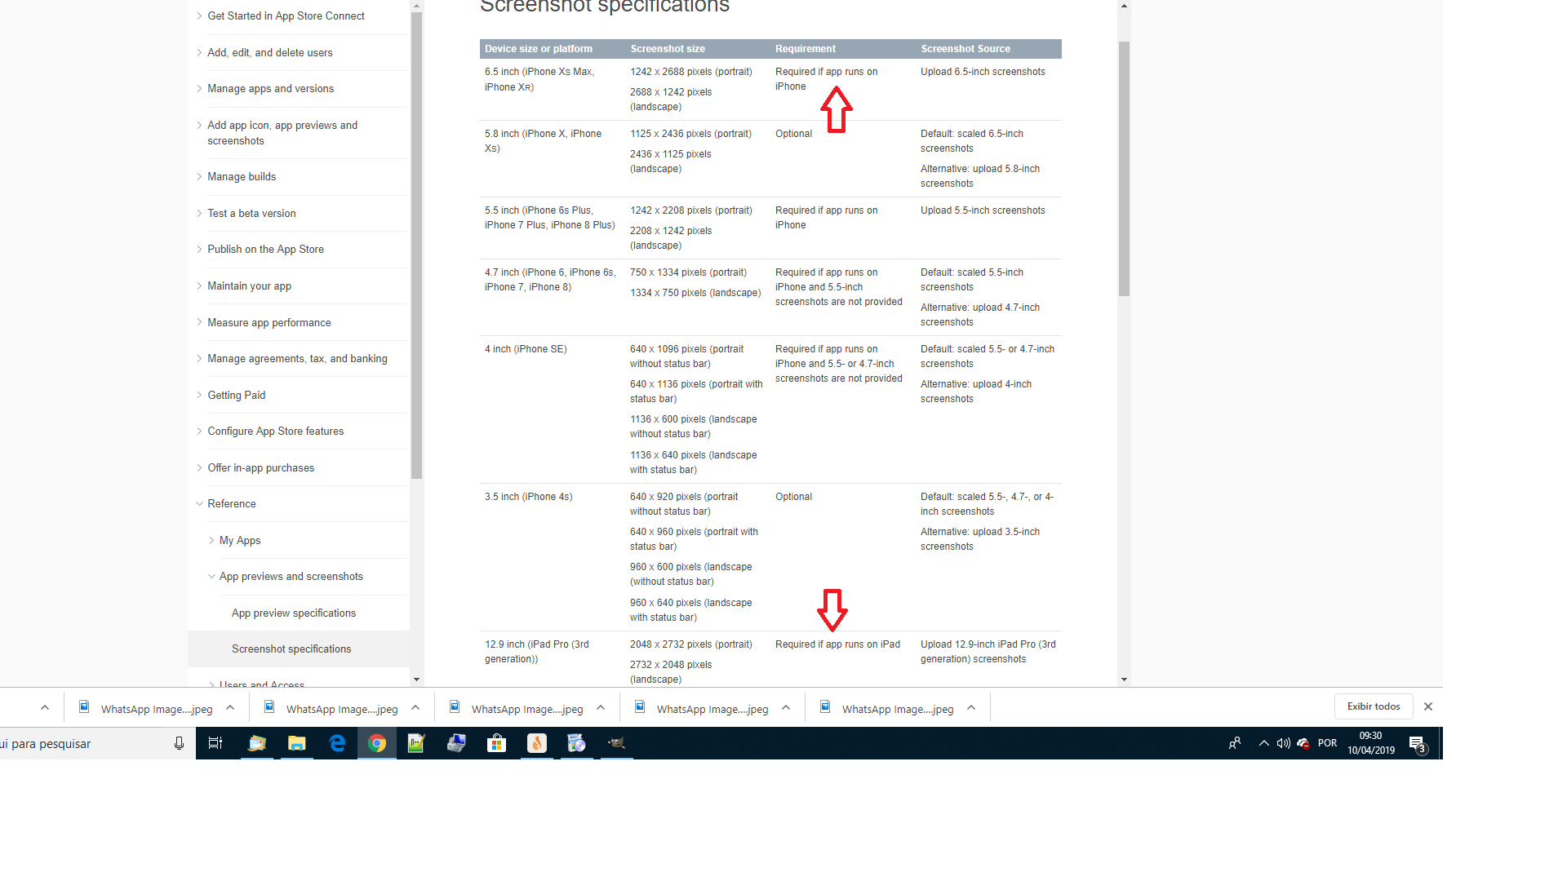Open 'Publish on the App Store' section

pos(265,250)
